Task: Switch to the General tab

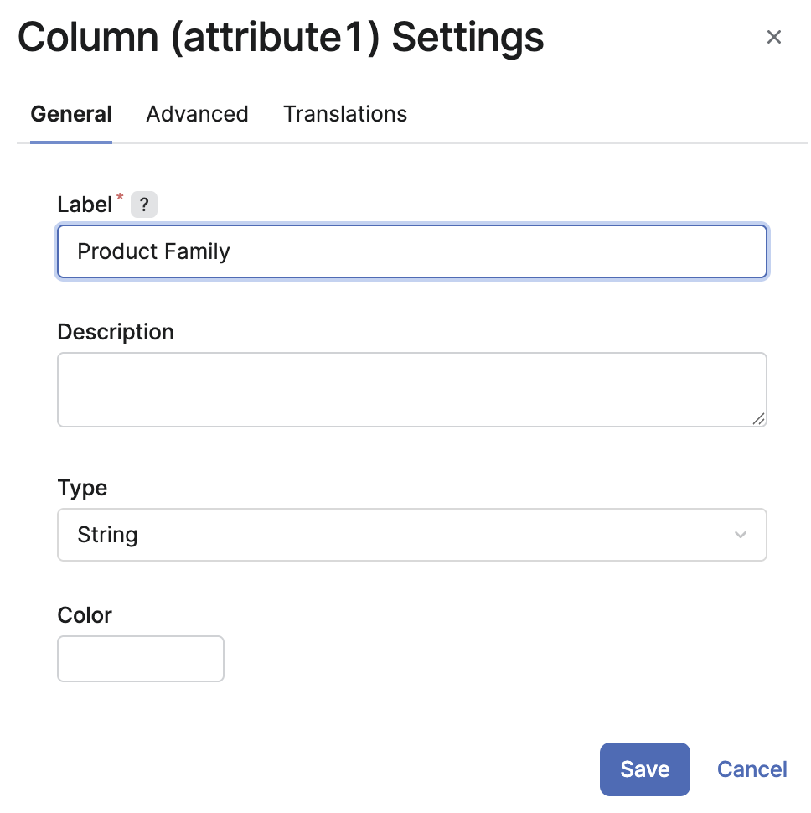Action: coord(71,115)
